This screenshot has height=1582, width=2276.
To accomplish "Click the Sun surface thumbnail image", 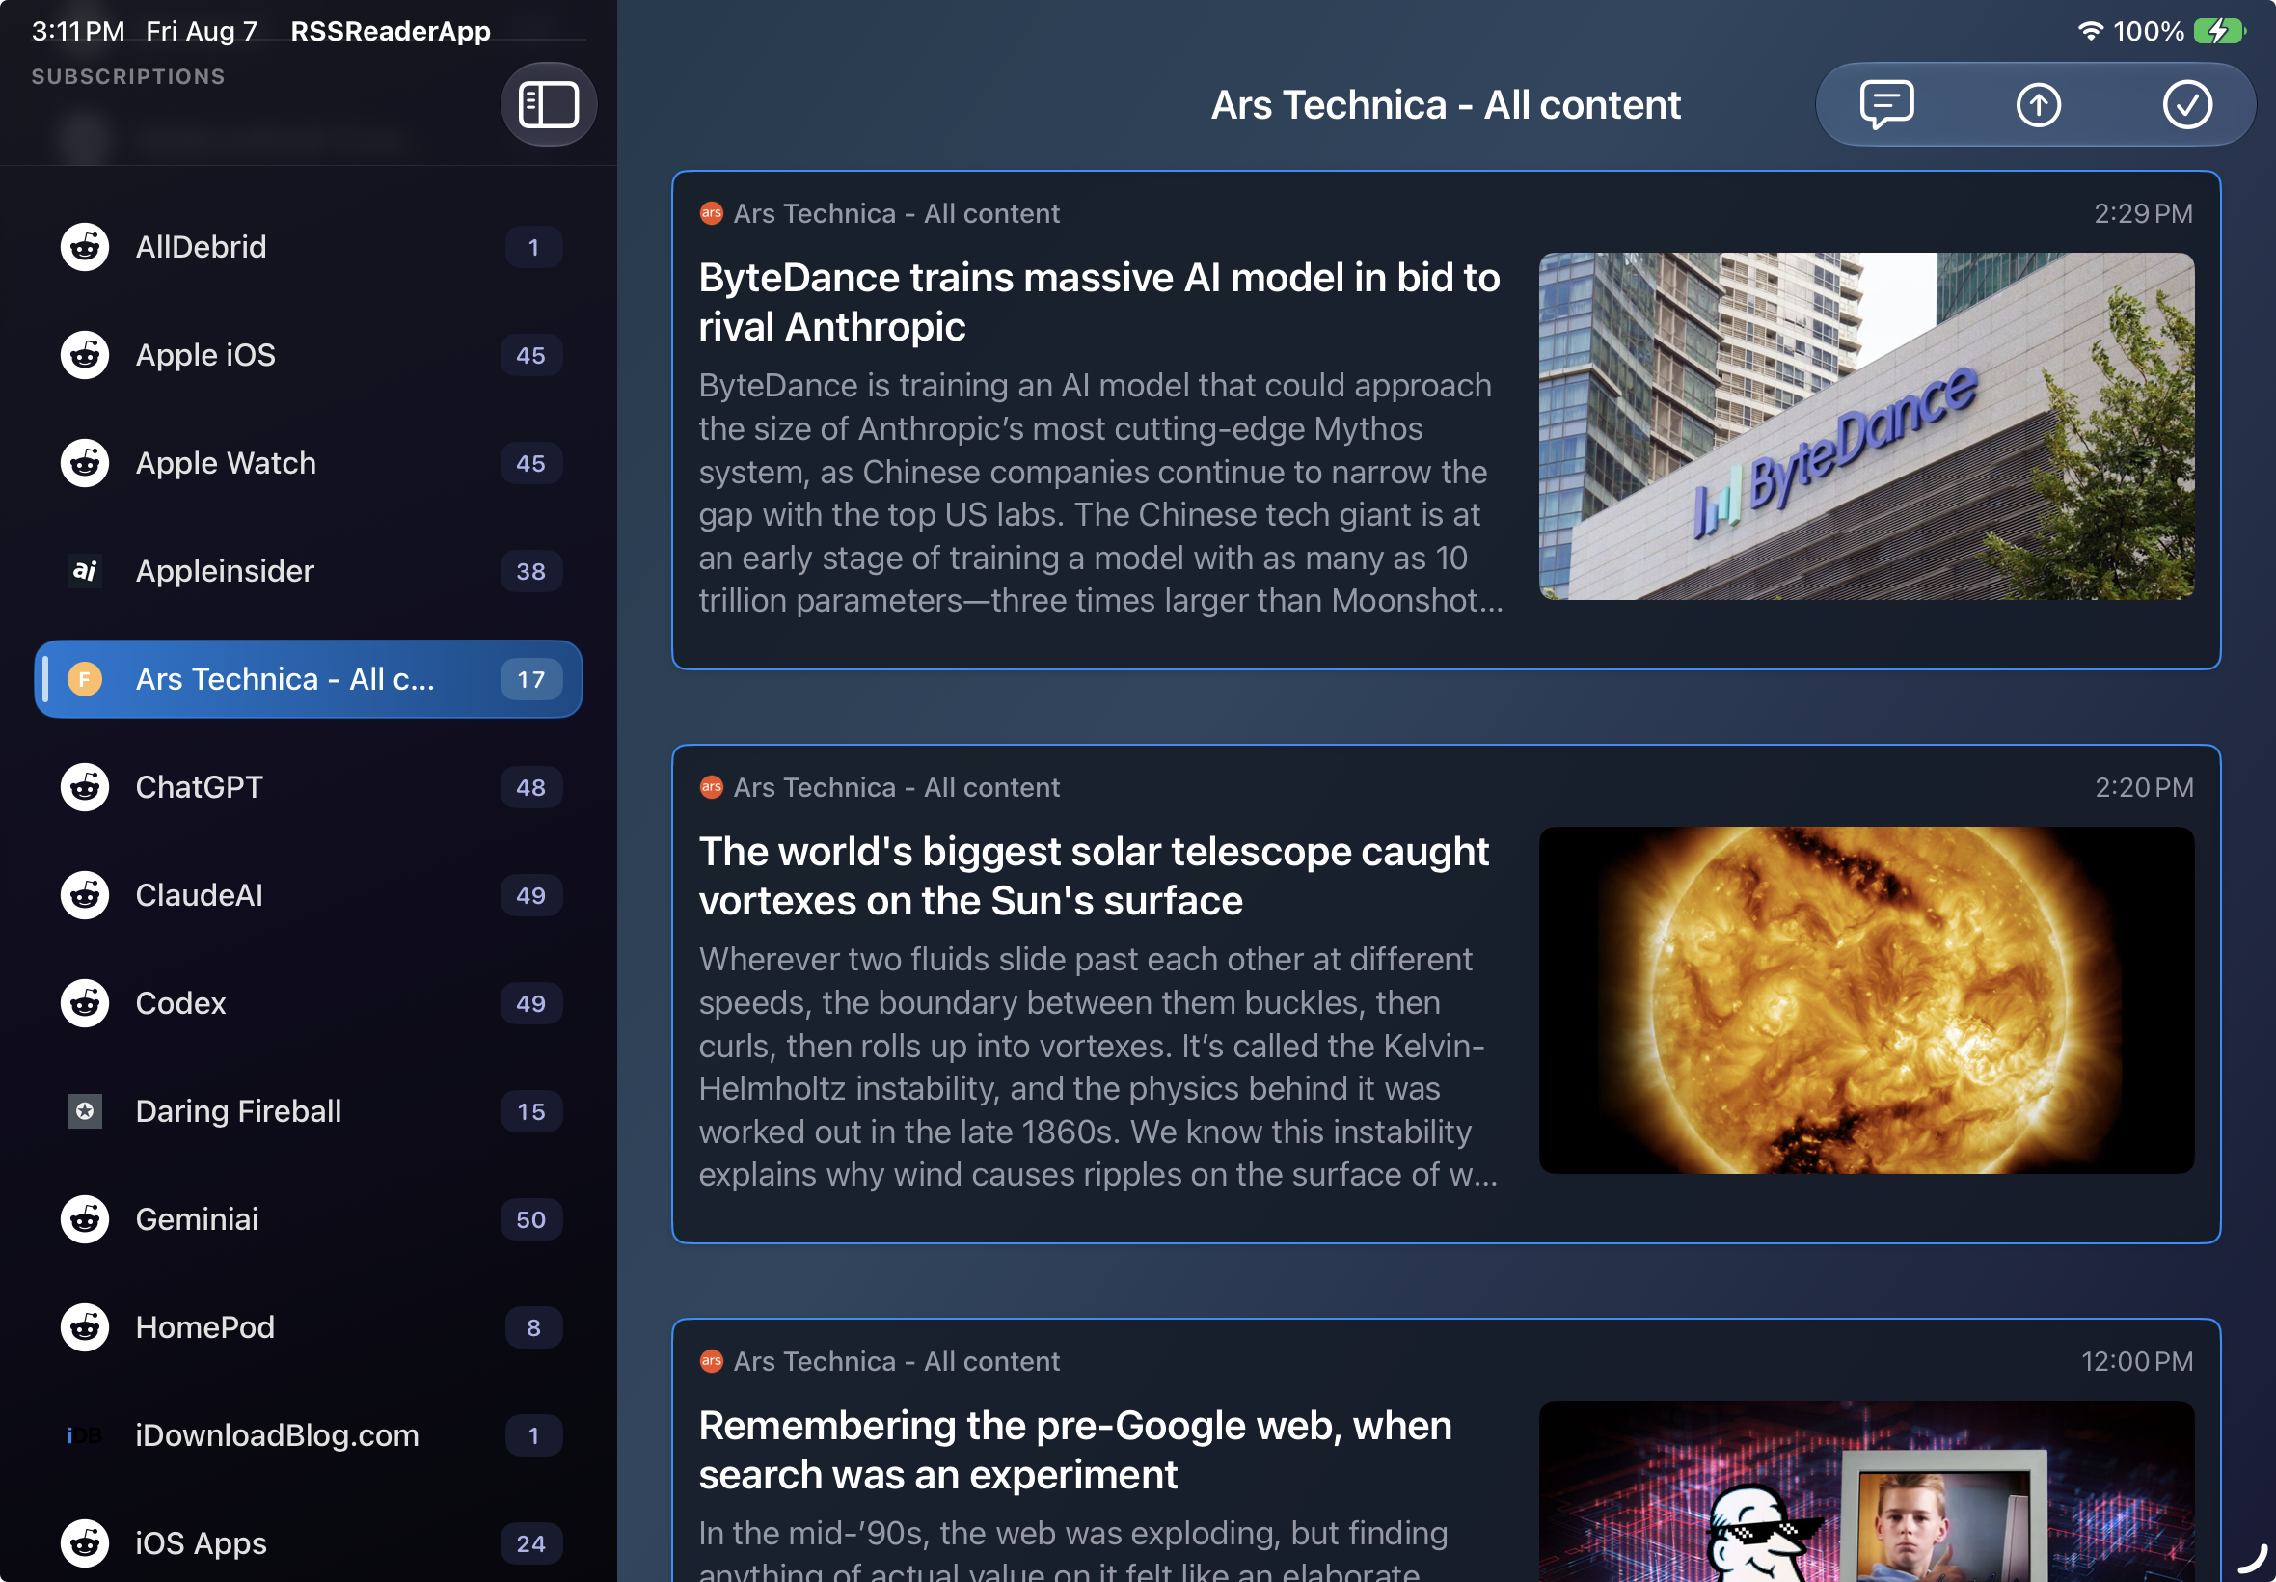I will (1866, 1000).
